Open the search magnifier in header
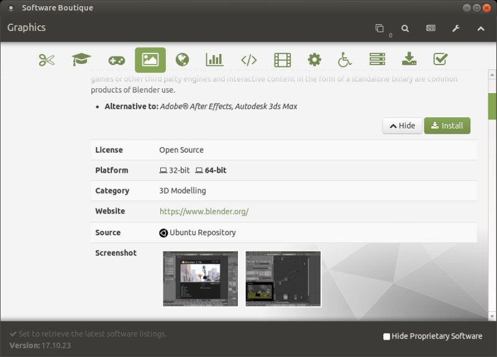This screenshot has width=497, height=357. coord(405,28)
